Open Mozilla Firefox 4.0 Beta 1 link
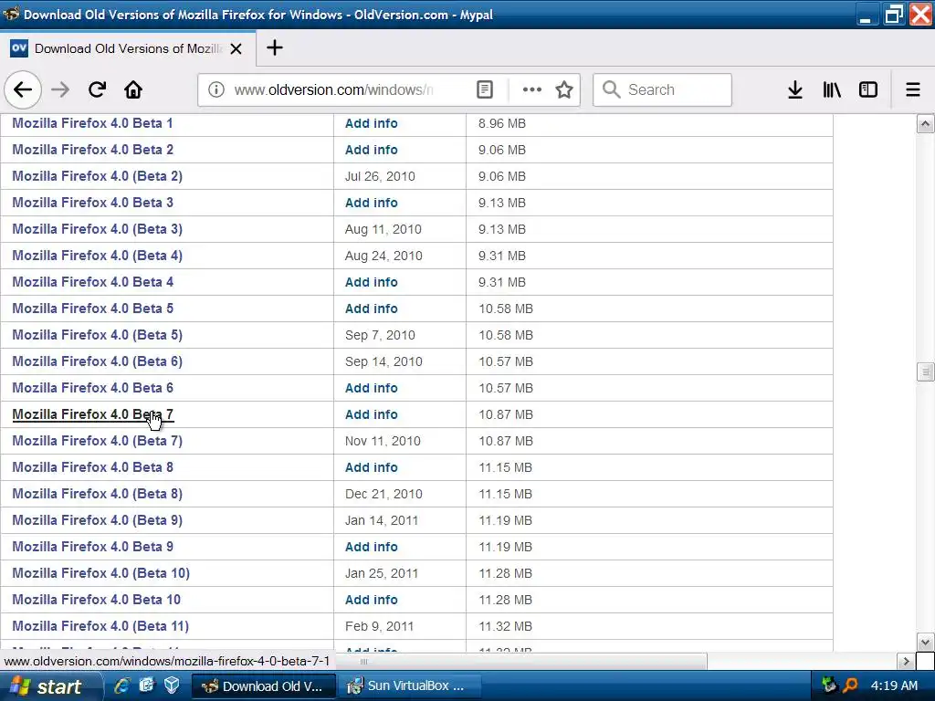The image size is (935, 701). pyautogui.click(x=92, y=123)
